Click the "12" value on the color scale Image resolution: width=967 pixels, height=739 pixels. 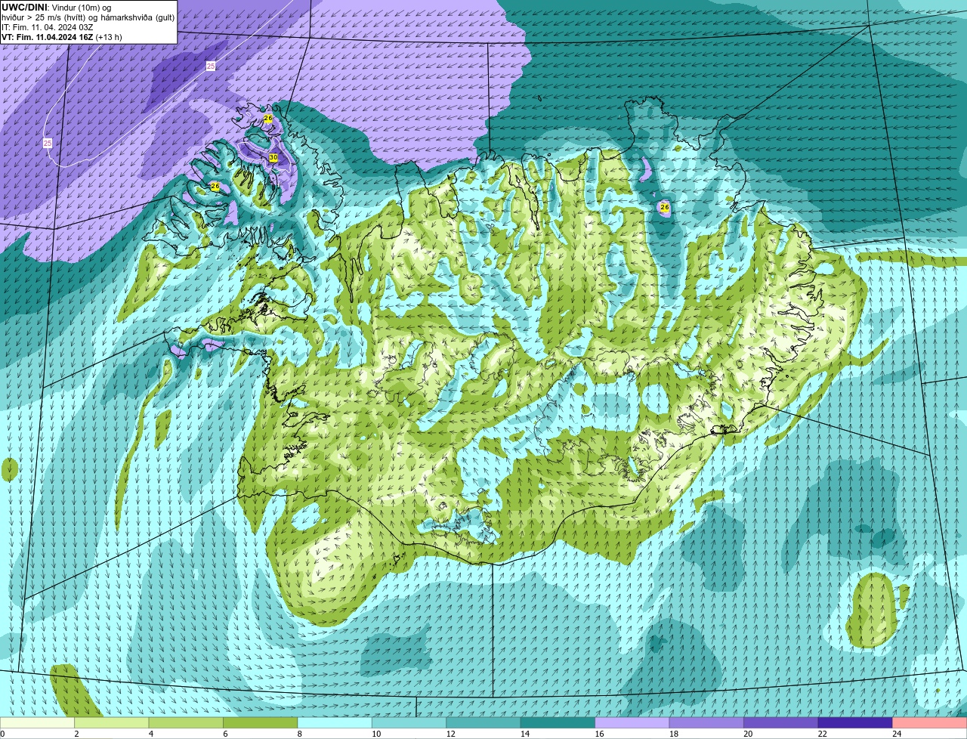point(450,734)
